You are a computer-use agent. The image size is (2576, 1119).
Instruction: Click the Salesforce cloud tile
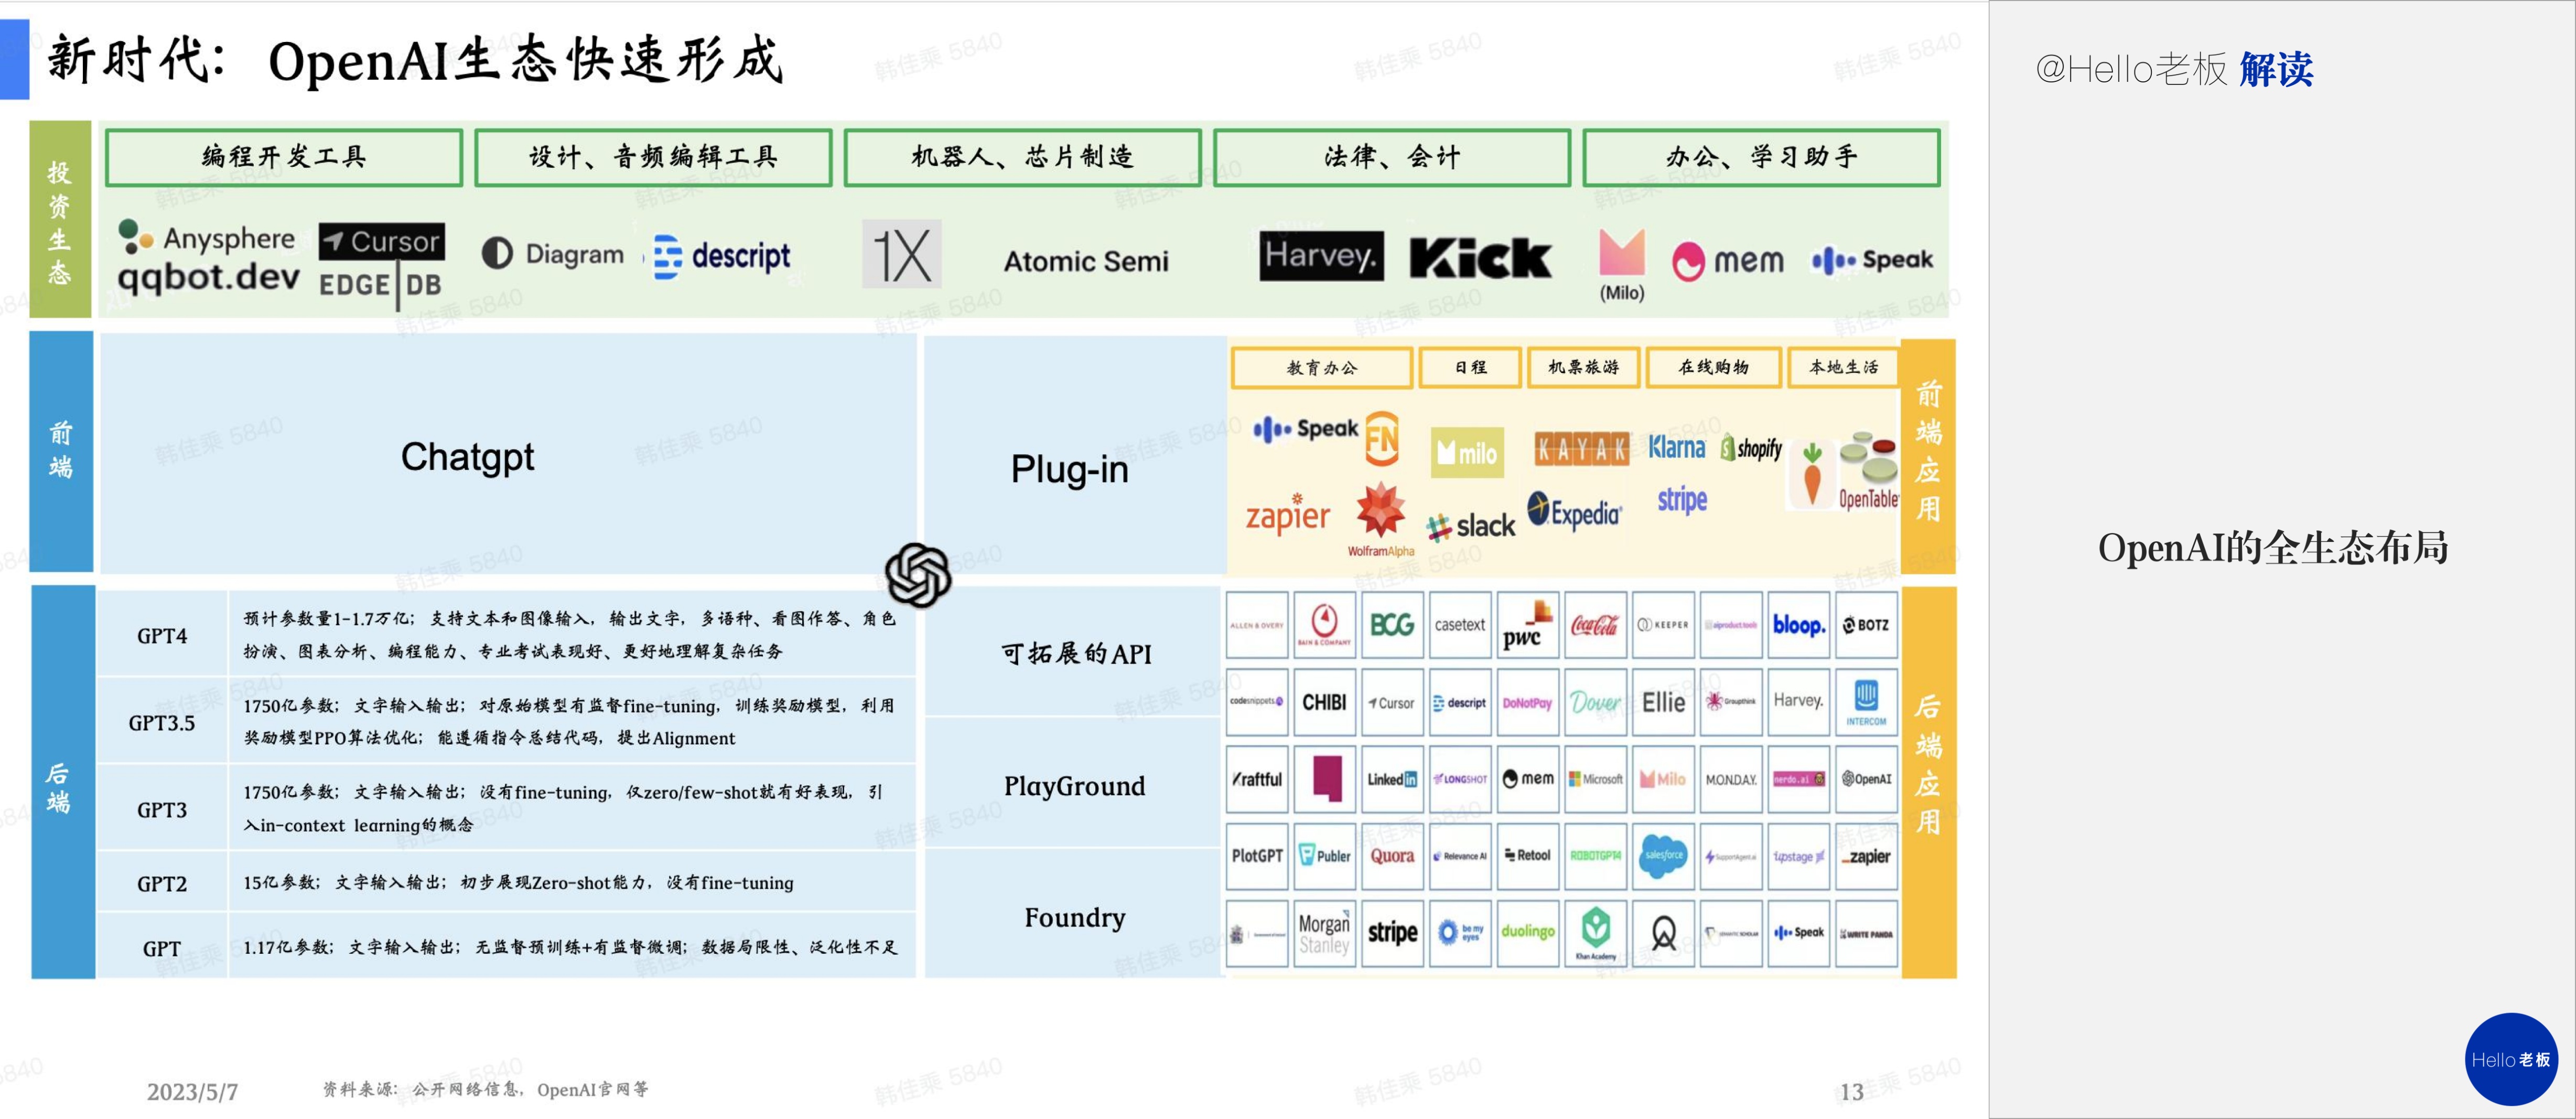tap(1663, 856)
